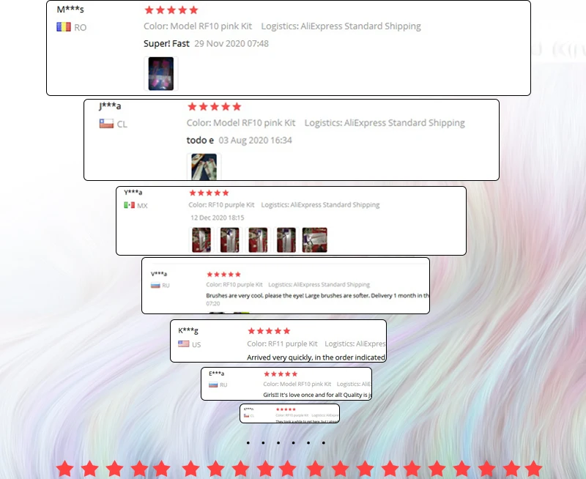Open the photo thumbnail in M***s's review
This screenshot has width=586, height=479.
point(161,73)
